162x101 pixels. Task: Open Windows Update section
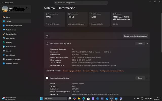pos(12,63)
